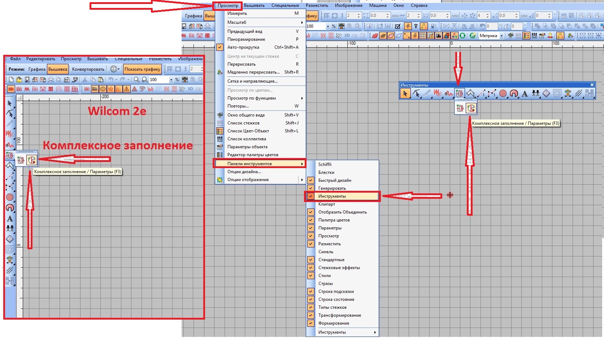Toggle Палитра цветов toolbar checkbox
Viewport: 604px width, 338px height.
point(310,220)
